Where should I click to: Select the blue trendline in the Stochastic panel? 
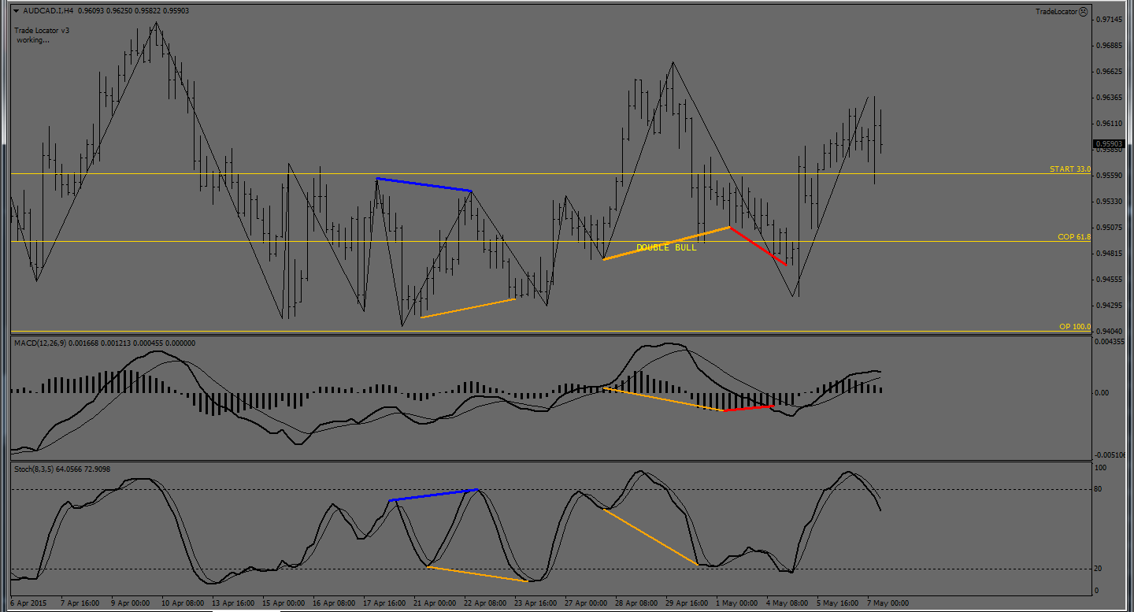[x=434, y=495]
